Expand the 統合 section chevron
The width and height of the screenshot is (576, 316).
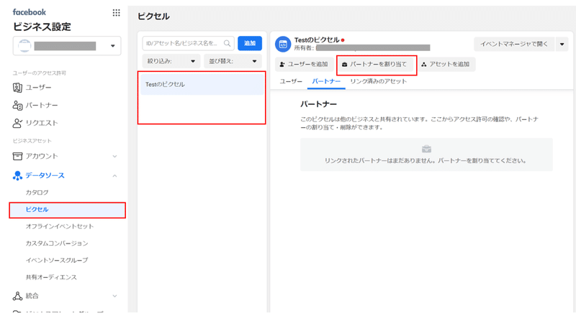click(x=114, y=296)
